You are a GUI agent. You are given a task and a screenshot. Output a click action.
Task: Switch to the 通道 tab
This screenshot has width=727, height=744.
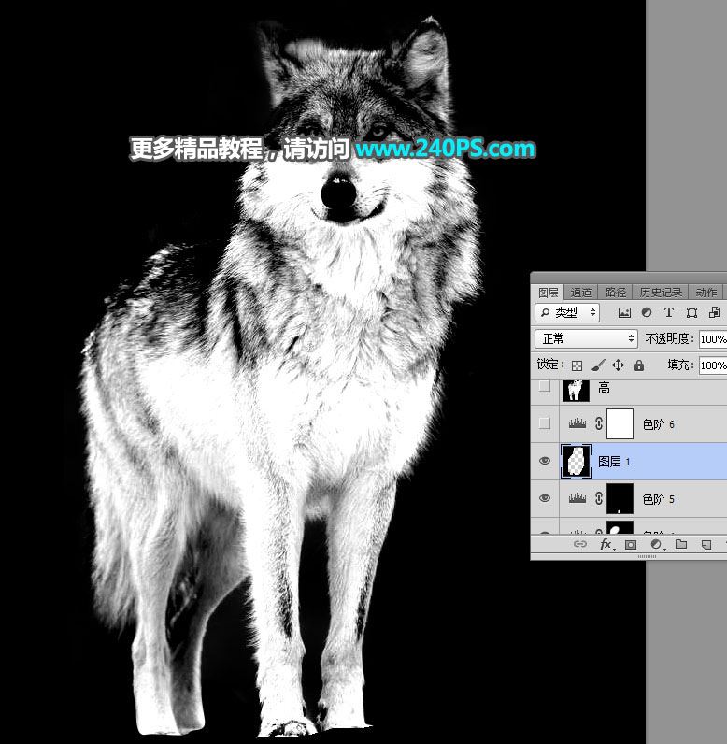581,293
